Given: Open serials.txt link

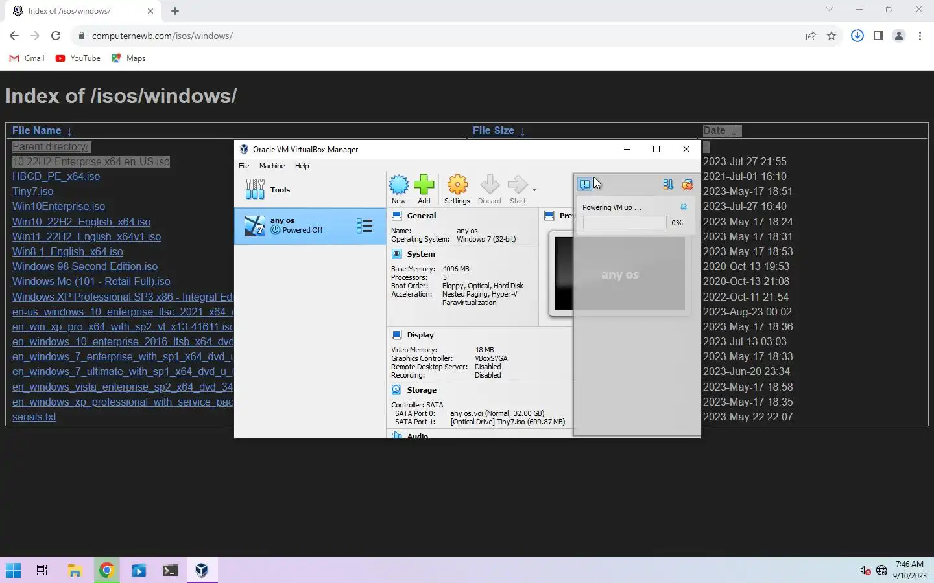Looking at the screenshot, I should pos(34,417).
